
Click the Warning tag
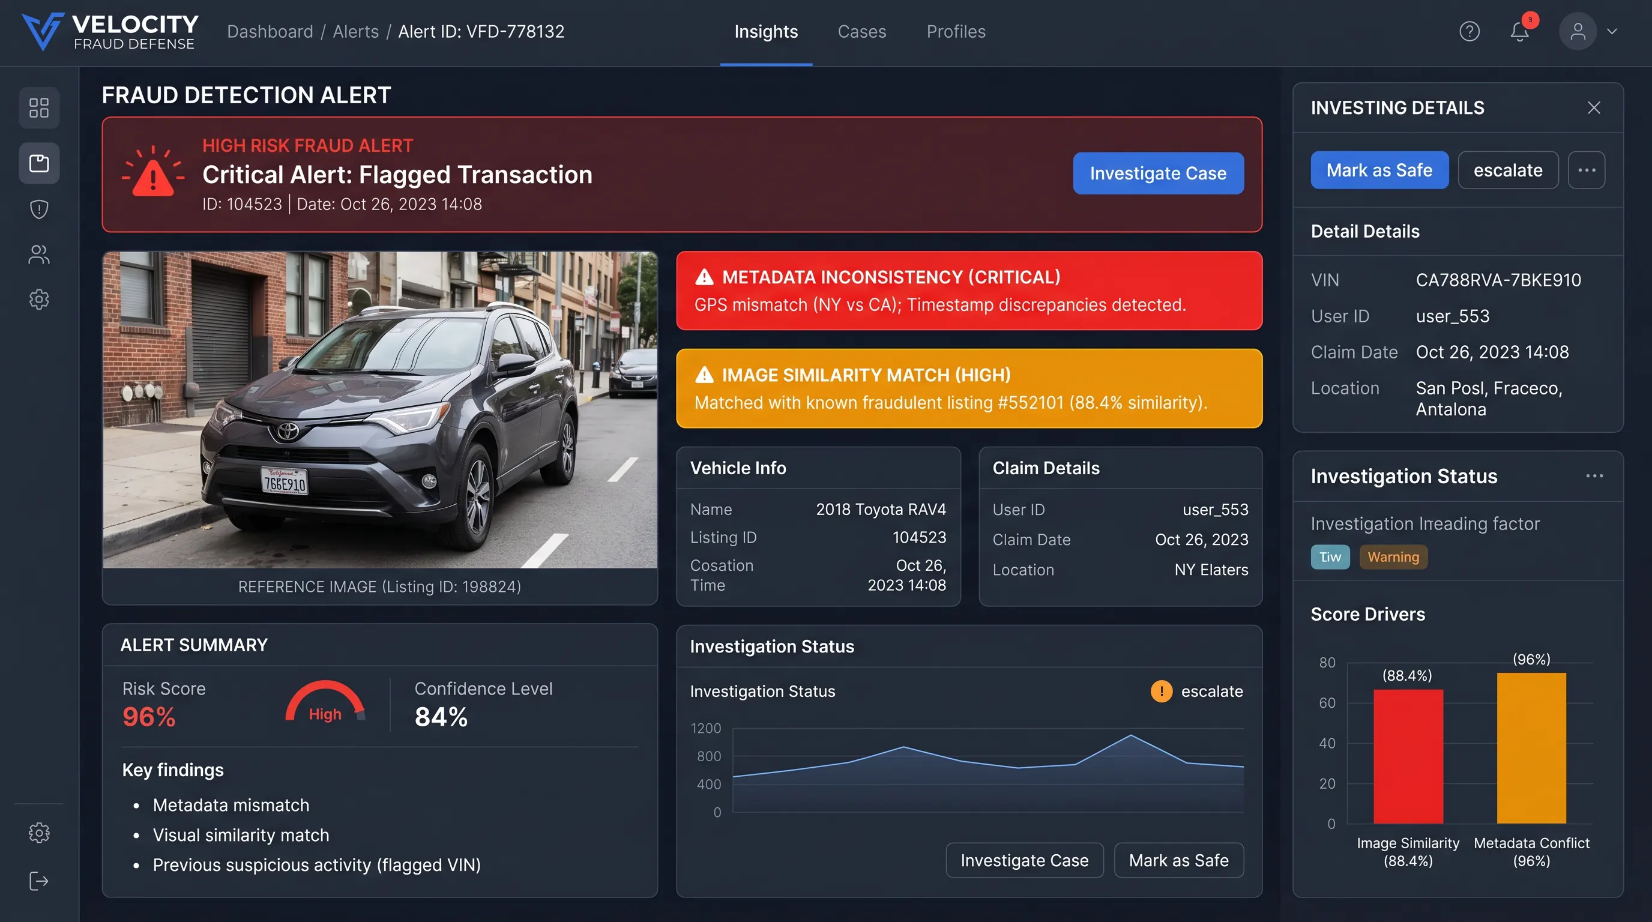[1393, 556]
